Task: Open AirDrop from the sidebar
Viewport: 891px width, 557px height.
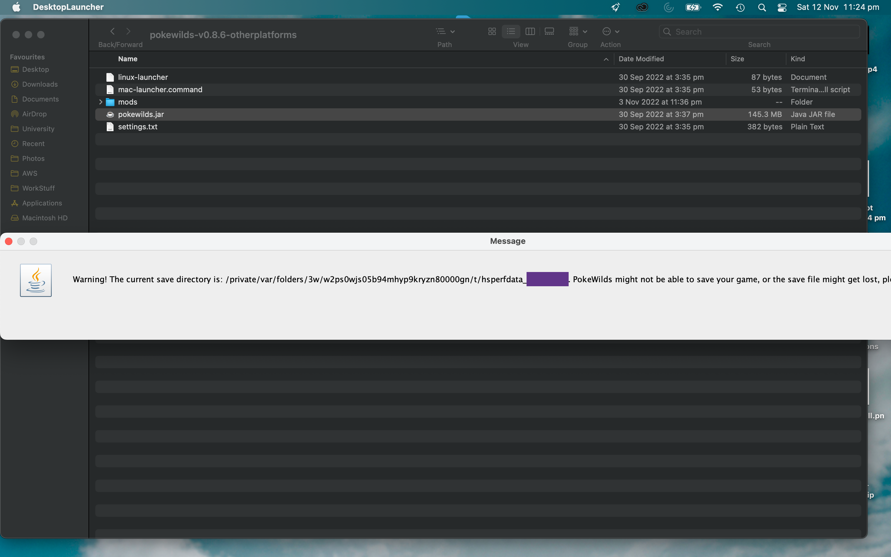Action: click(34, 114)
